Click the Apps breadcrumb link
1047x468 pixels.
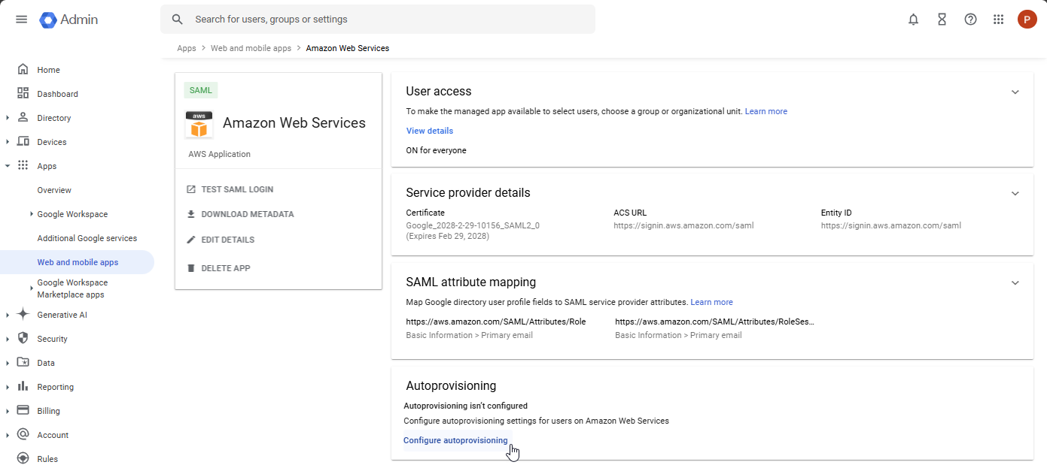[187, 48]
